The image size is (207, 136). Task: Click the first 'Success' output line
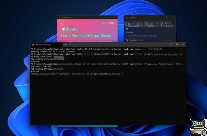35,62
